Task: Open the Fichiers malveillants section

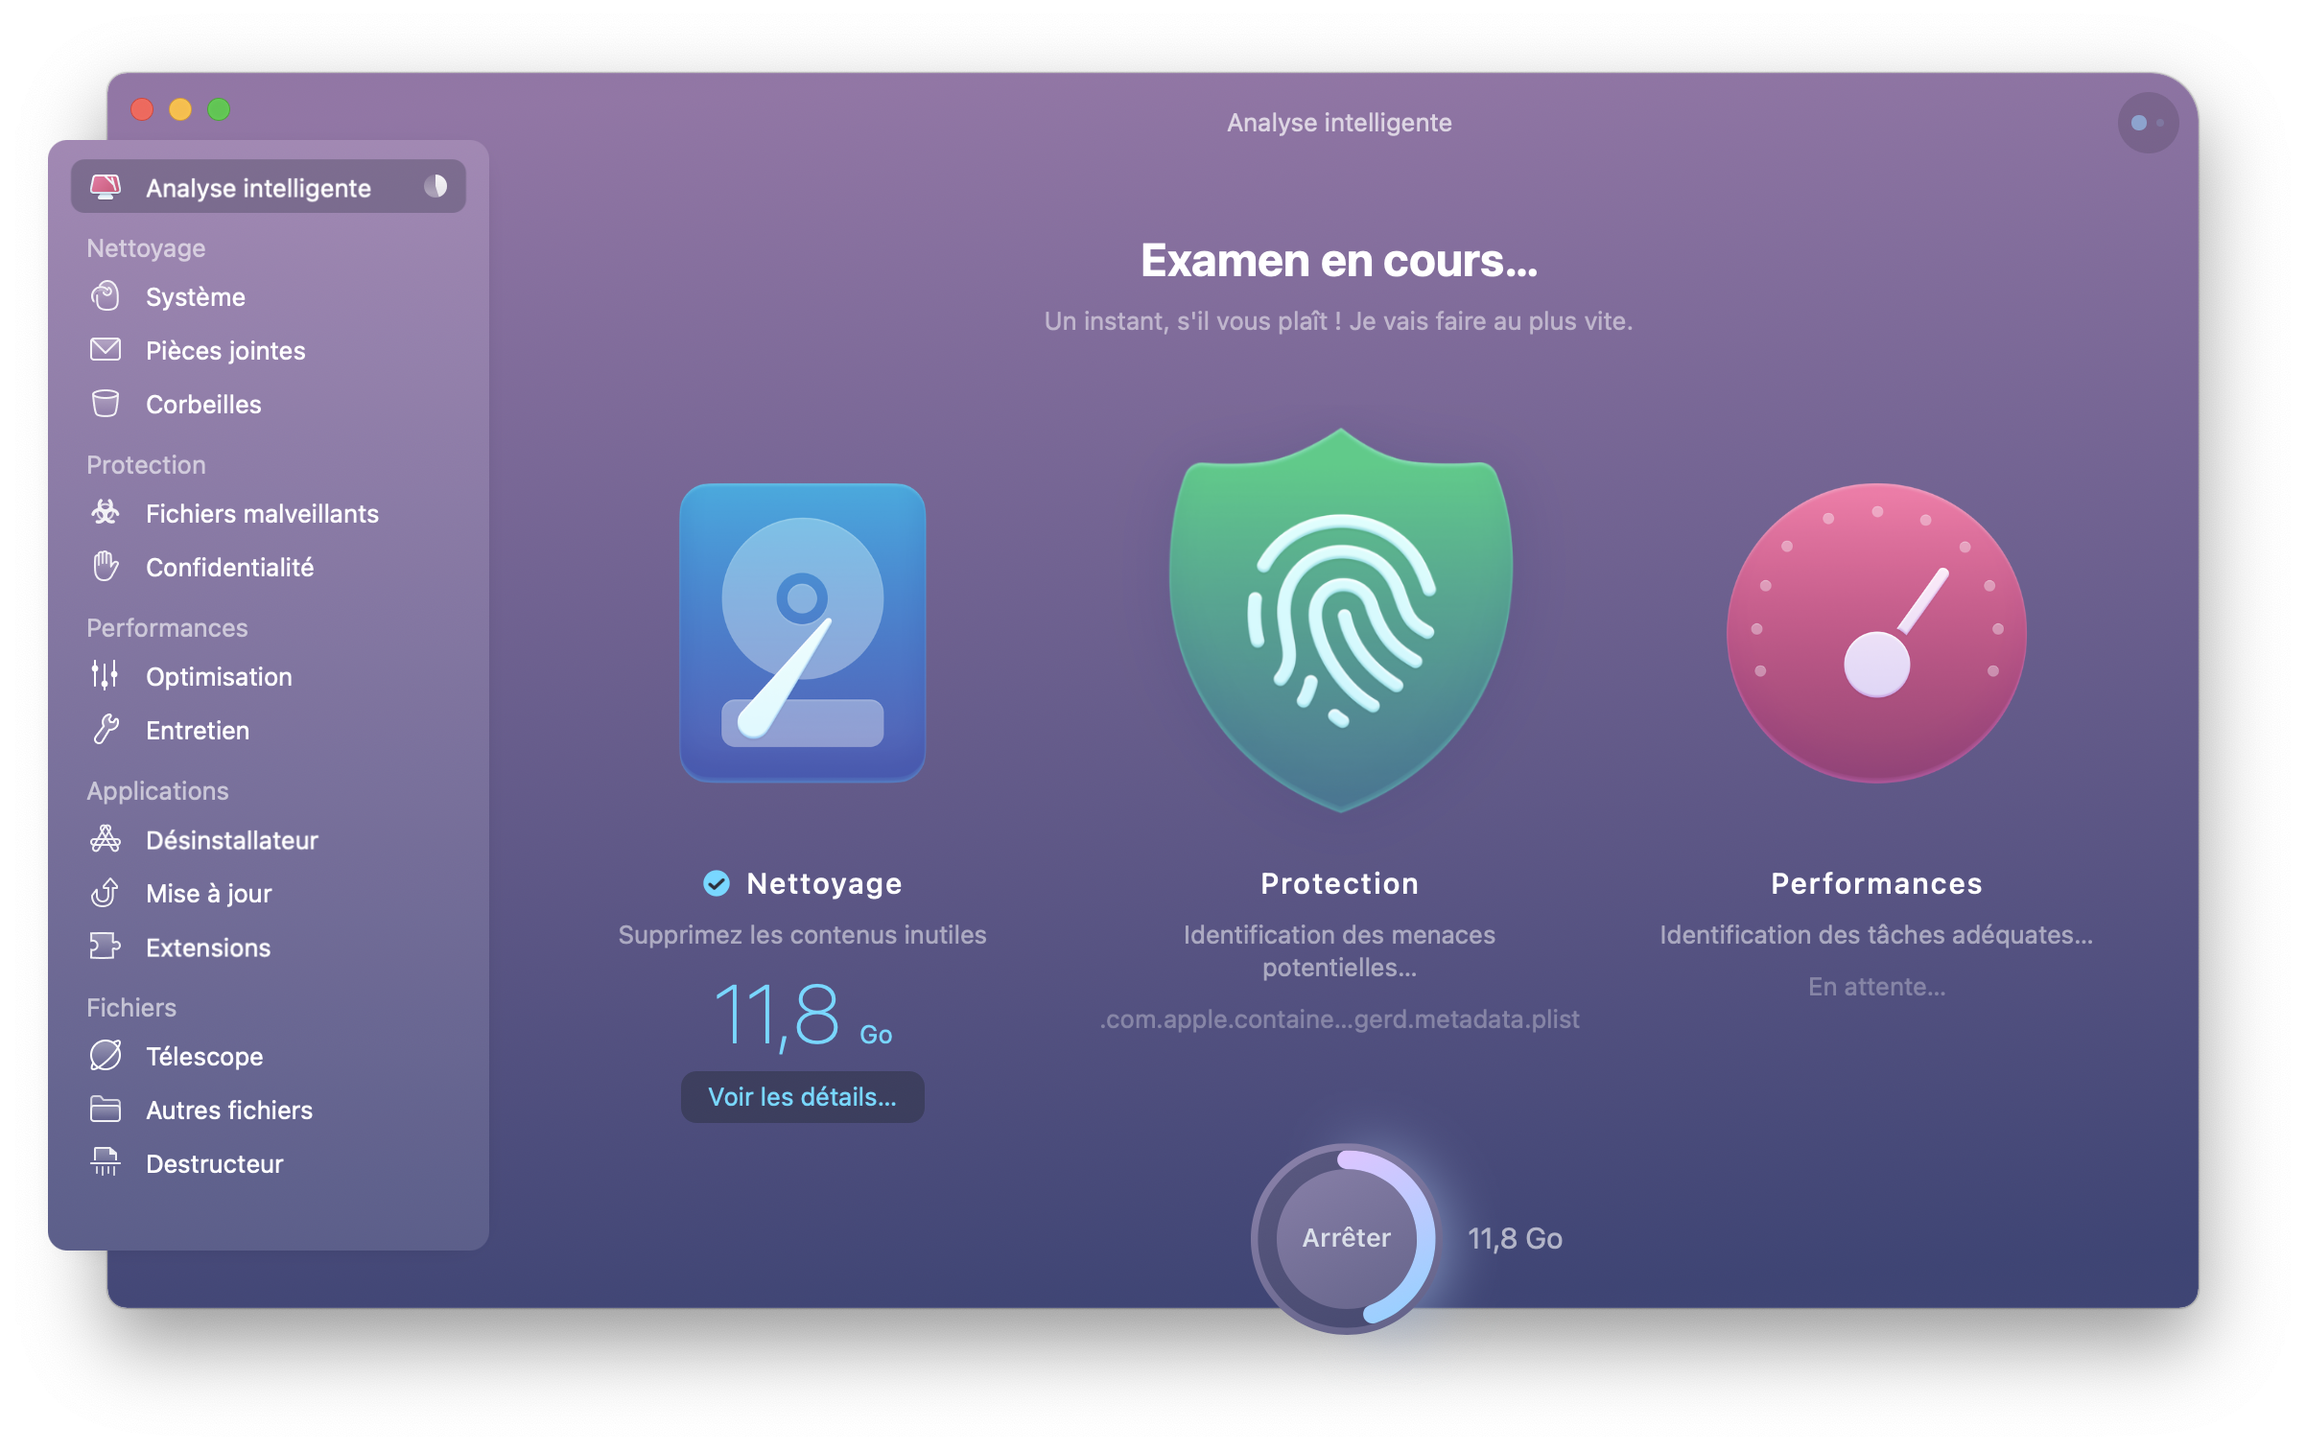Action: point(261,513)
